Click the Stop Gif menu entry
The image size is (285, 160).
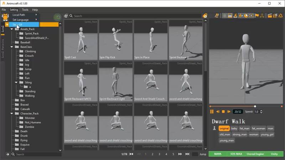pyautogui.click(x=24, y=25)
